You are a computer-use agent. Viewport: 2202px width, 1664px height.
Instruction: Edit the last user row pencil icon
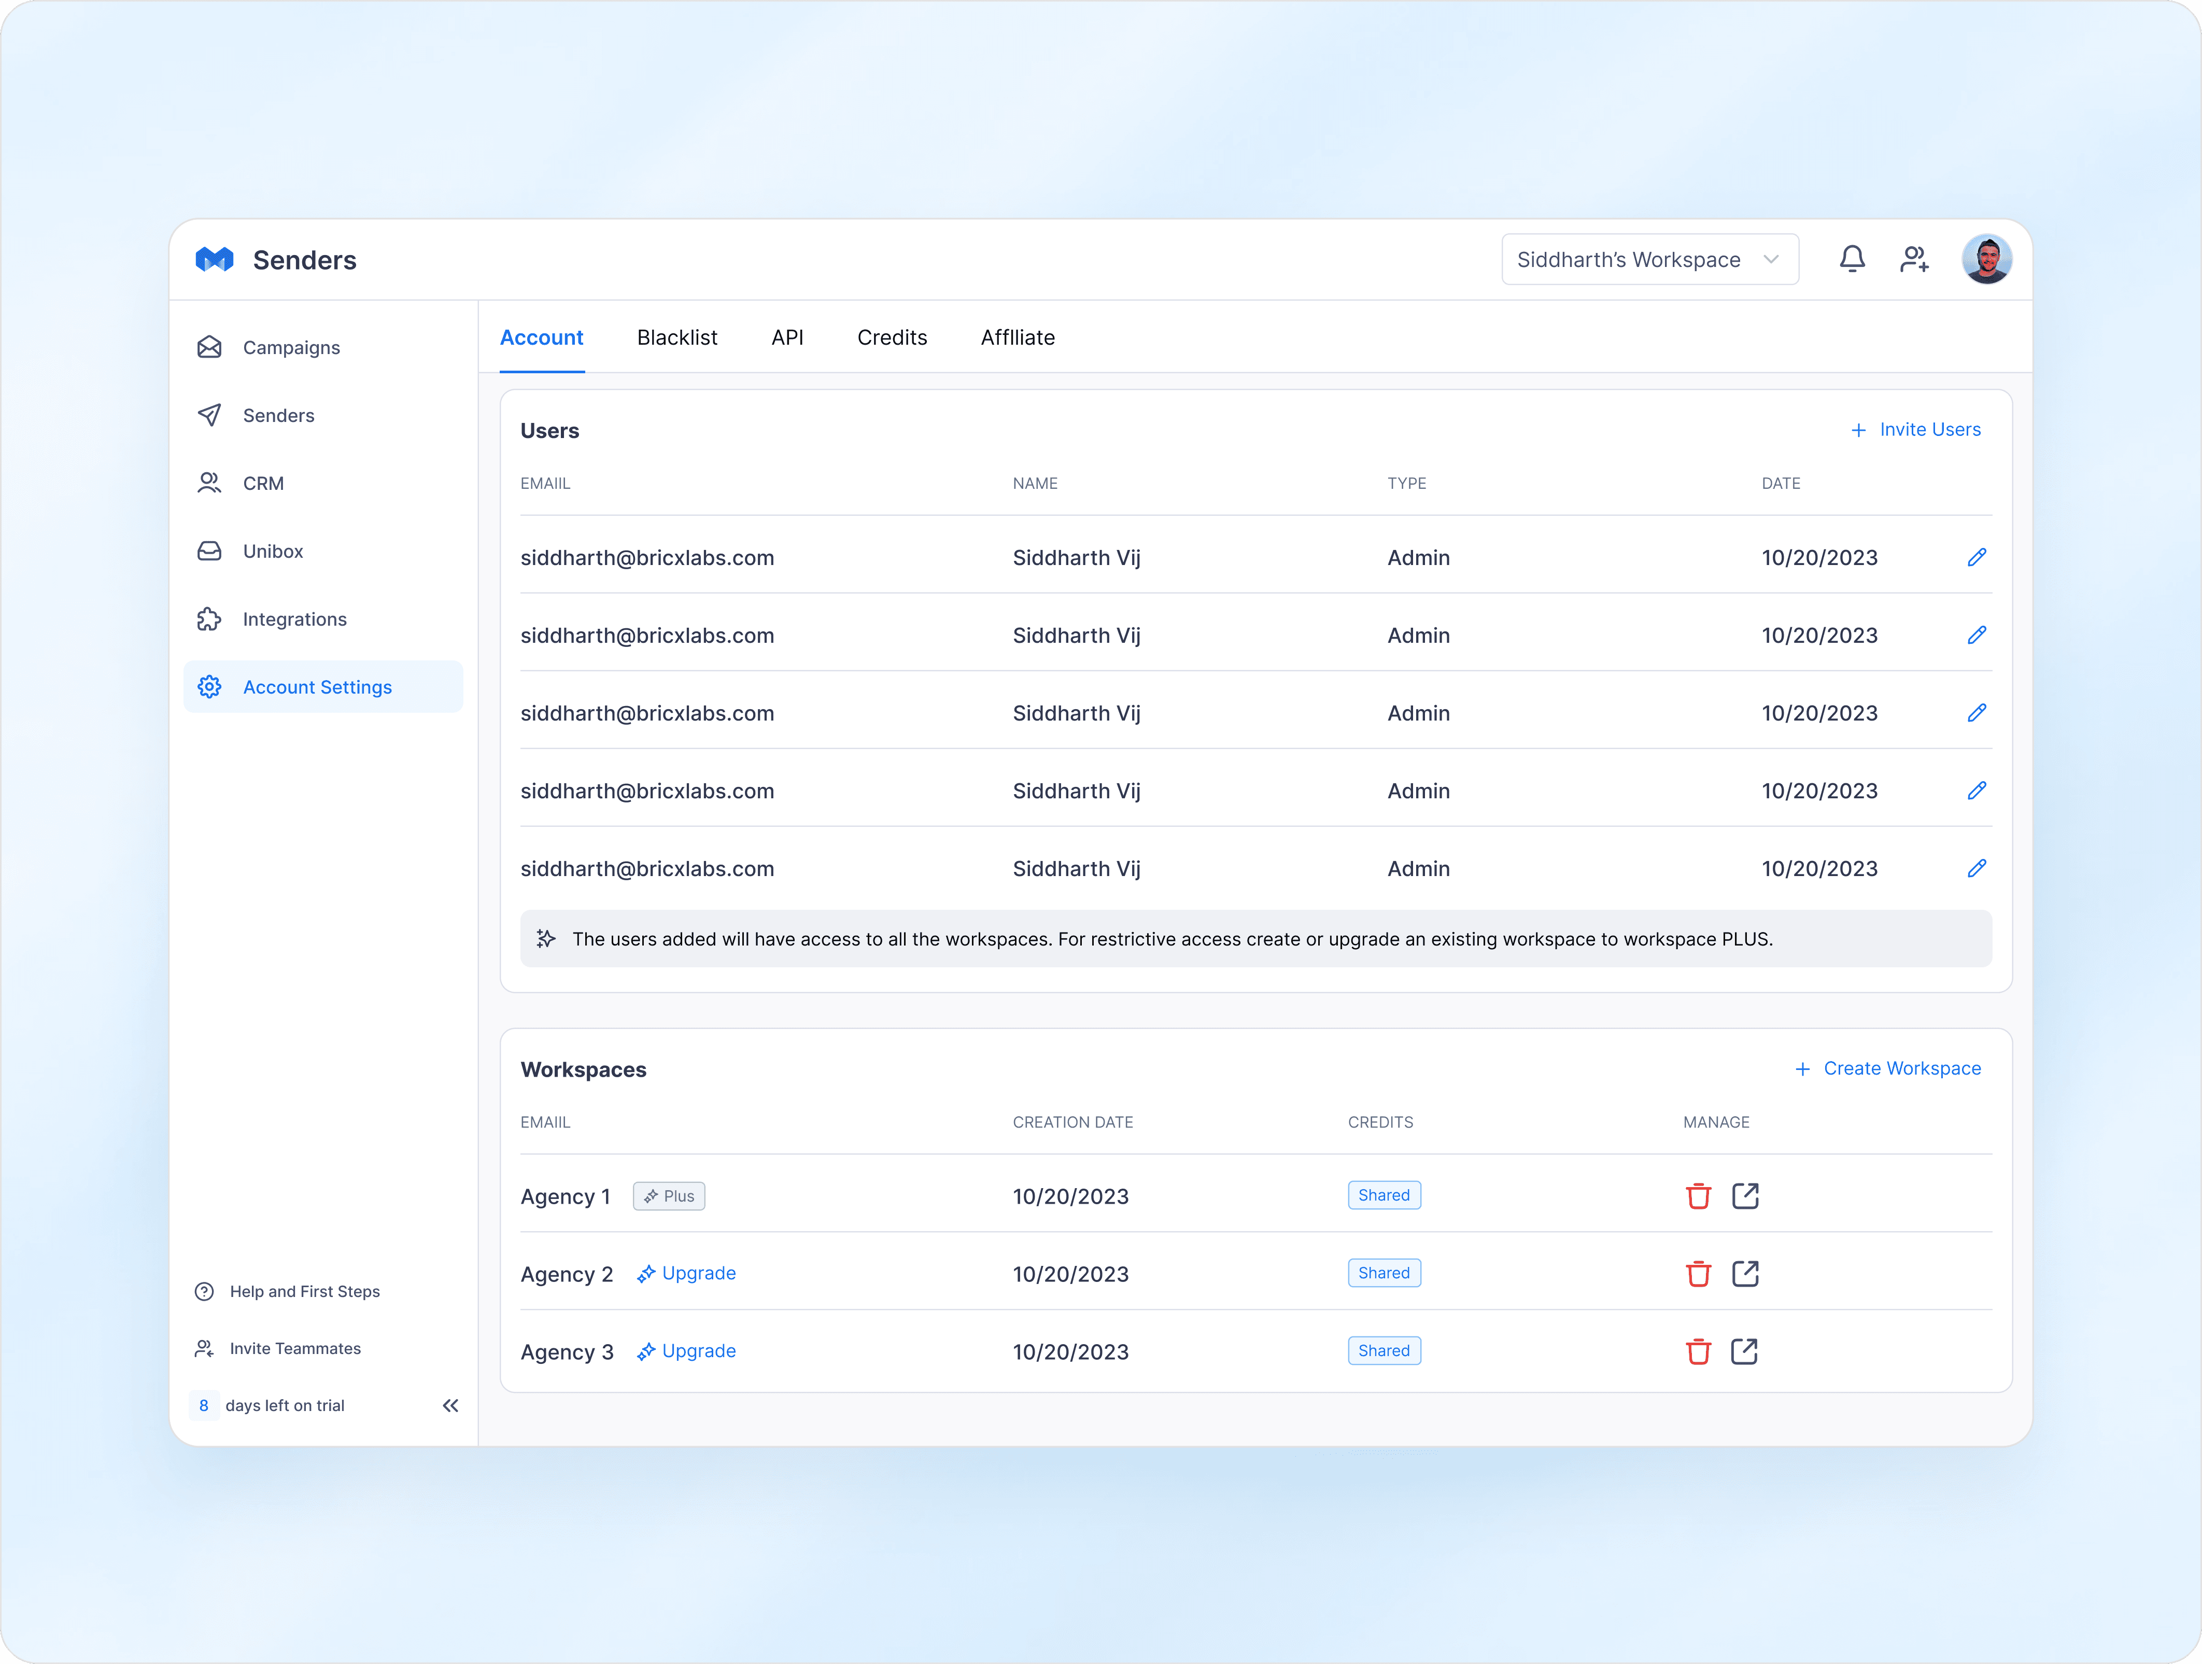pyautogui.click(x=1976, y=868)
